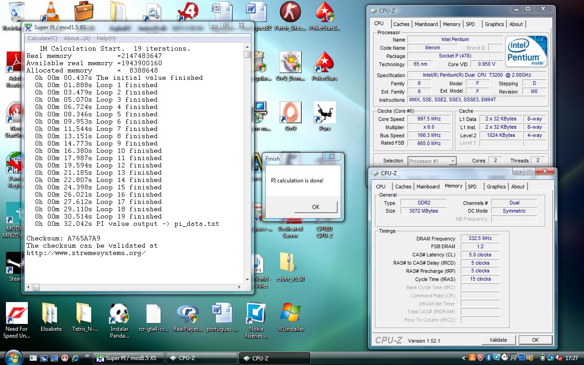Select Memory tab in upper CPU-Z window
584x365 pixels.
click(452, 24)
